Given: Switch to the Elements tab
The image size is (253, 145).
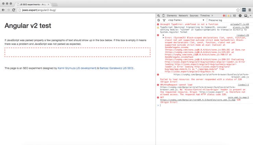Looking at the screenshot, I should [x=171, y=16].
